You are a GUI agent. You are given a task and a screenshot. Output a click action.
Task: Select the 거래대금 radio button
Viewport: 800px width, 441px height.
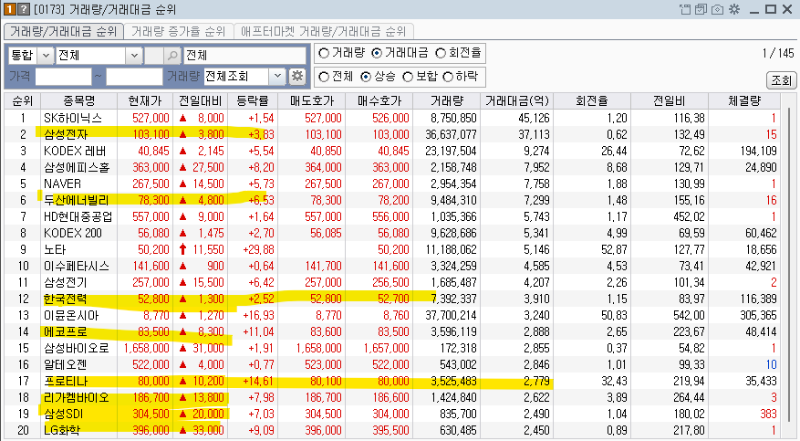pos(377,53)
